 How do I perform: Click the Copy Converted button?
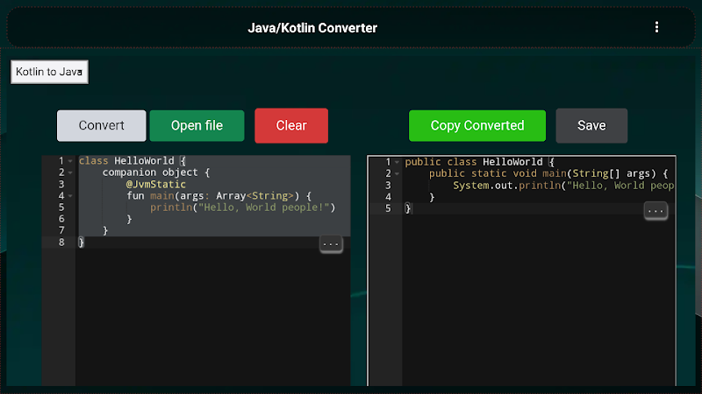click(477, 125)
